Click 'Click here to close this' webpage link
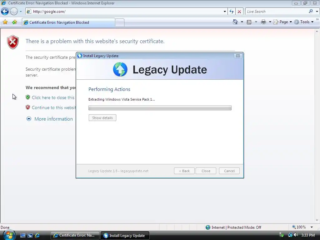This screenshot has width=320, height=240. coord(53,97)
